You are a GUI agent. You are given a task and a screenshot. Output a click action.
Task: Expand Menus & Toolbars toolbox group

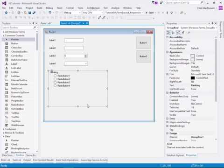point(4,133)
